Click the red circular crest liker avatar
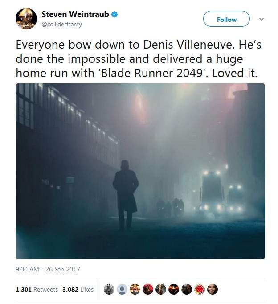The image size is (278, 304). [200, 289]
